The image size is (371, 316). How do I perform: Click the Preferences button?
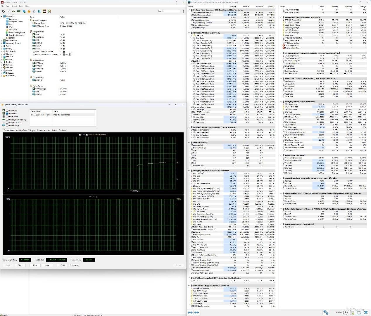tap(74, 265)
